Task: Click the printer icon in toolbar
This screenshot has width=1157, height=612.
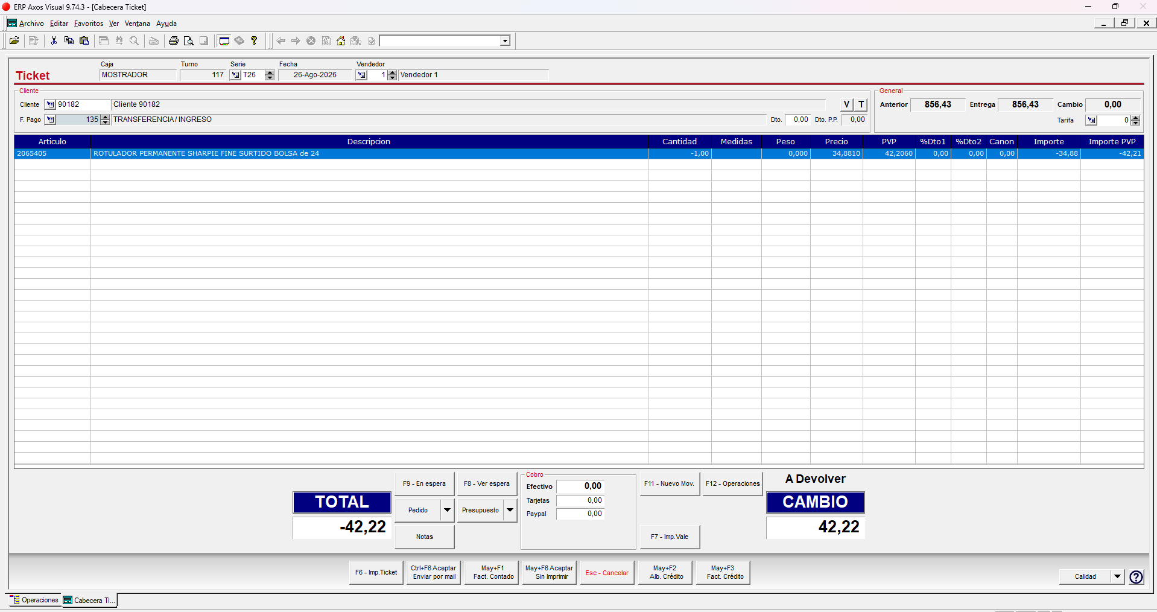Action: [x=174, y=41]
